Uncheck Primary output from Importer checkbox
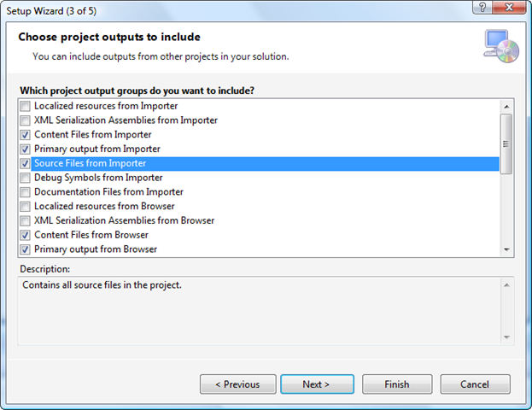Image resolution: width=532 pixels, height=410 pixels. tap(26, 149)
